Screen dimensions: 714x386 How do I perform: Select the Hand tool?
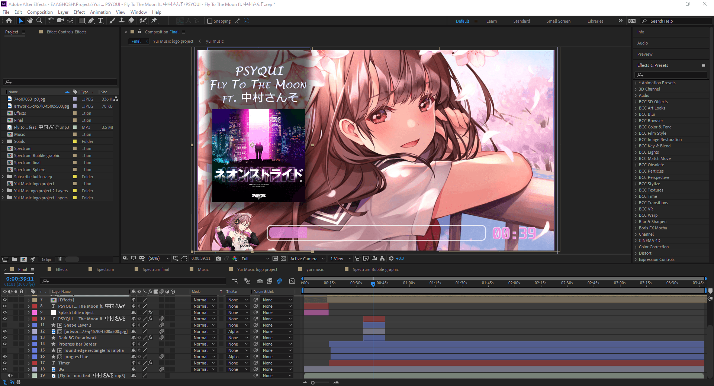[x=30, y=21]
